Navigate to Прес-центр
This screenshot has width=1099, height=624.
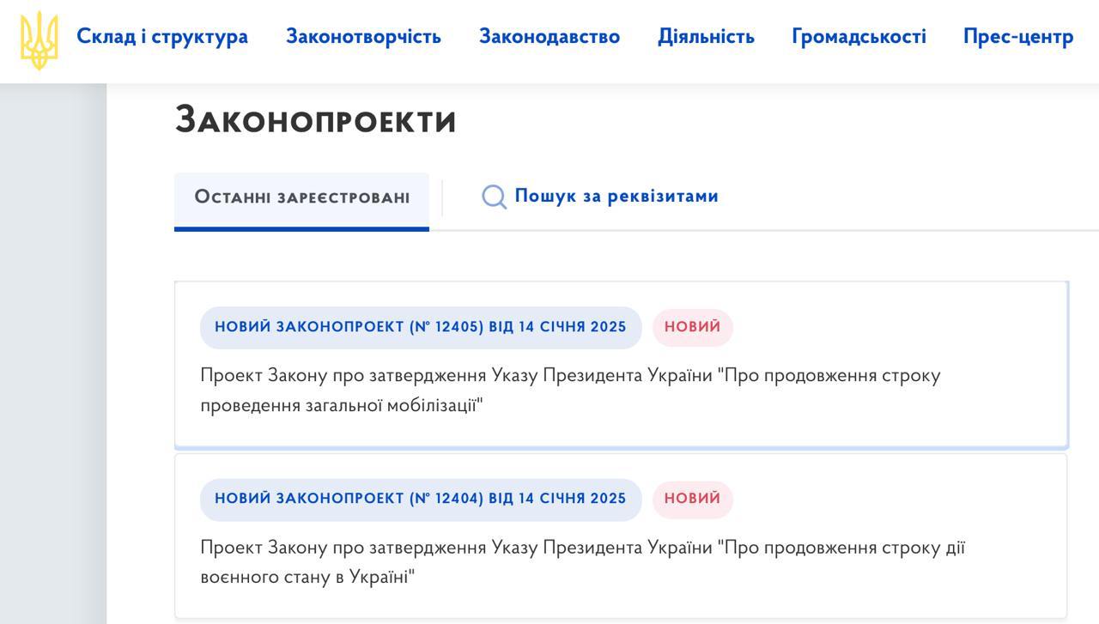tap(1018, 37)
